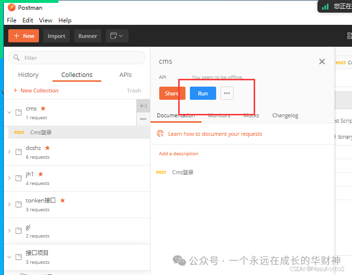Image resolution: width=352 pixels, height=275 pixels.
Task: Toggle the star on tonken接口 collection
Action: click(x=63, y=200)
